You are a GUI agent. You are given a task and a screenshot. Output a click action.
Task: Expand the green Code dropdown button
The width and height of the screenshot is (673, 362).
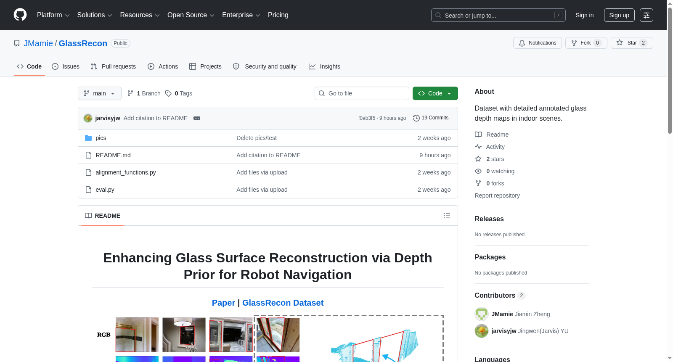[x=435, y=93]
